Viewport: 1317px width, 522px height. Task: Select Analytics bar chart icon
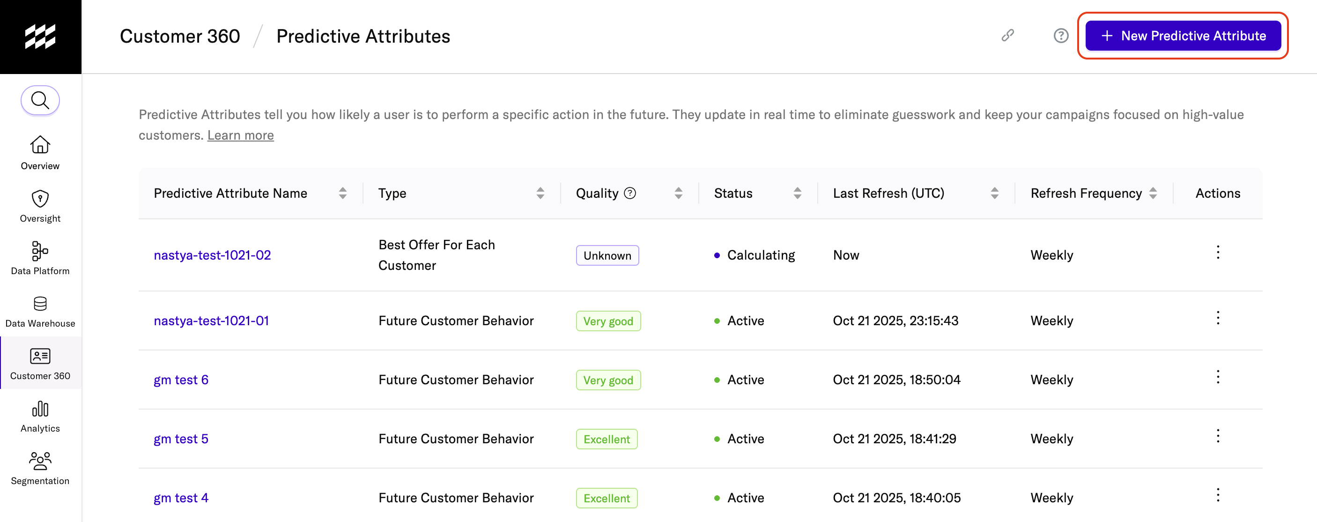(x=40, y=409)
